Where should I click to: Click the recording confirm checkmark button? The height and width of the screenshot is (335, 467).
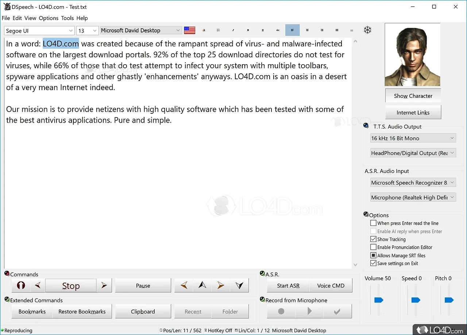[x=337, y=311]
